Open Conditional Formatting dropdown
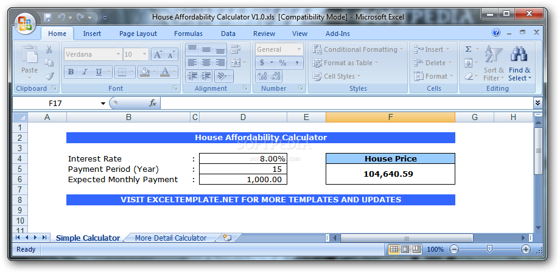The image size is (560, 273). [358, 49]
